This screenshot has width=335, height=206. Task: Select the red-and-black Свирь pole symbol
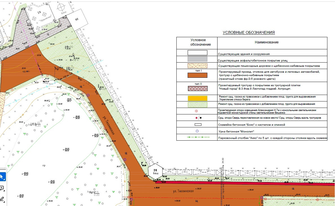pos(198,118)
